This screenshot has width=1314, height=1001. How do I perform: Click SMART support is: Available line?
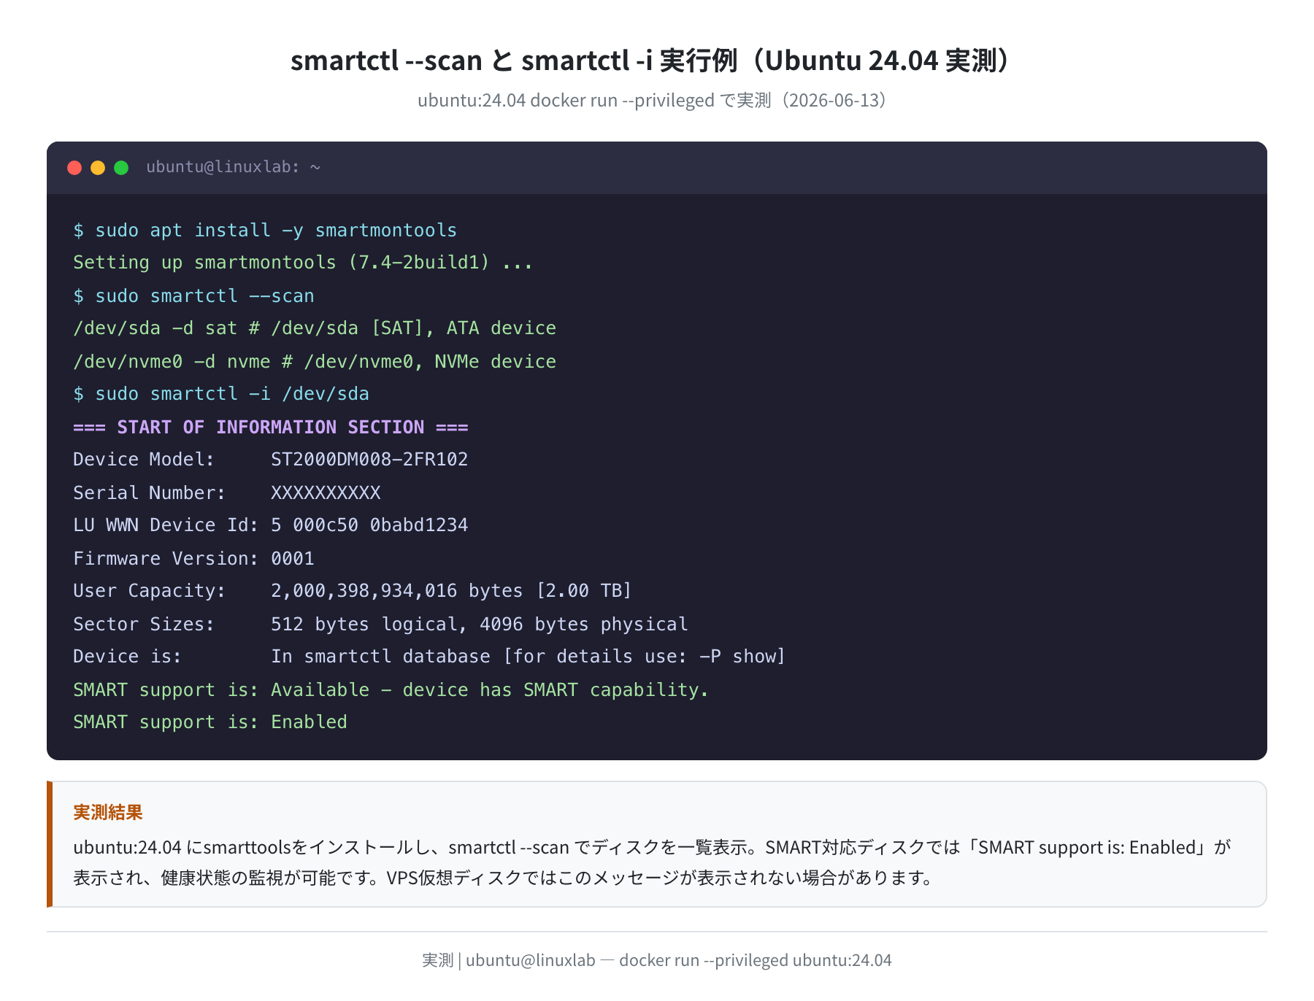[391, 690]
